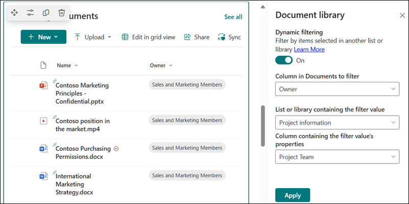Click the Word icon for International Marketing Strategy
The image size is (409, 204).
pos(43,176)
